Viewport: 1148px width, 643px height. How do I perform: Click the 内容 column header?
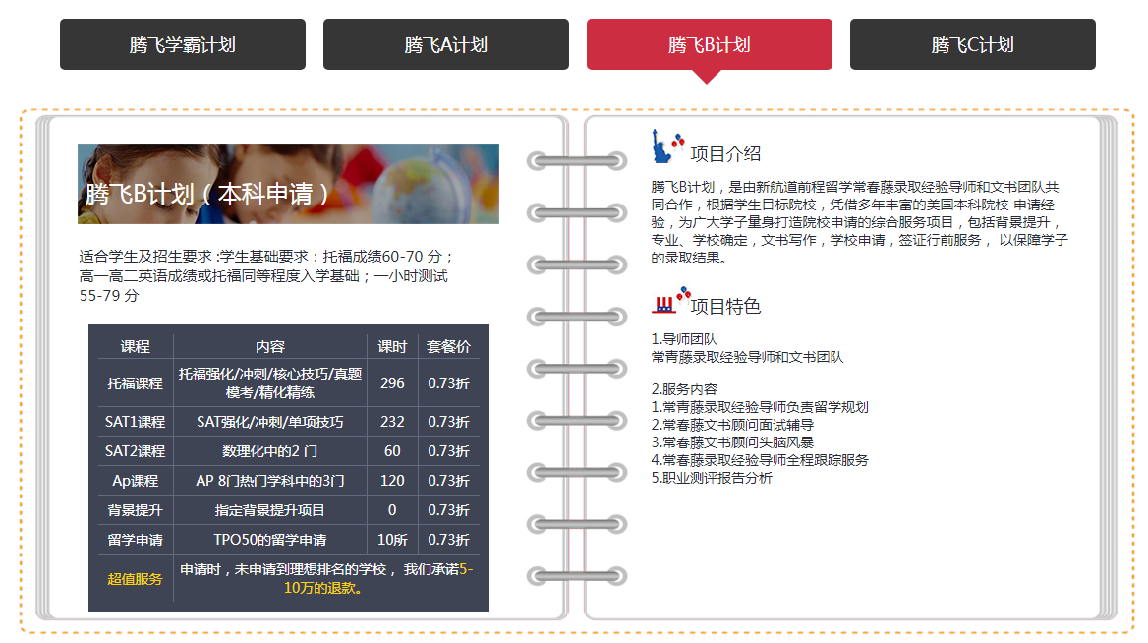pos(269,347)
